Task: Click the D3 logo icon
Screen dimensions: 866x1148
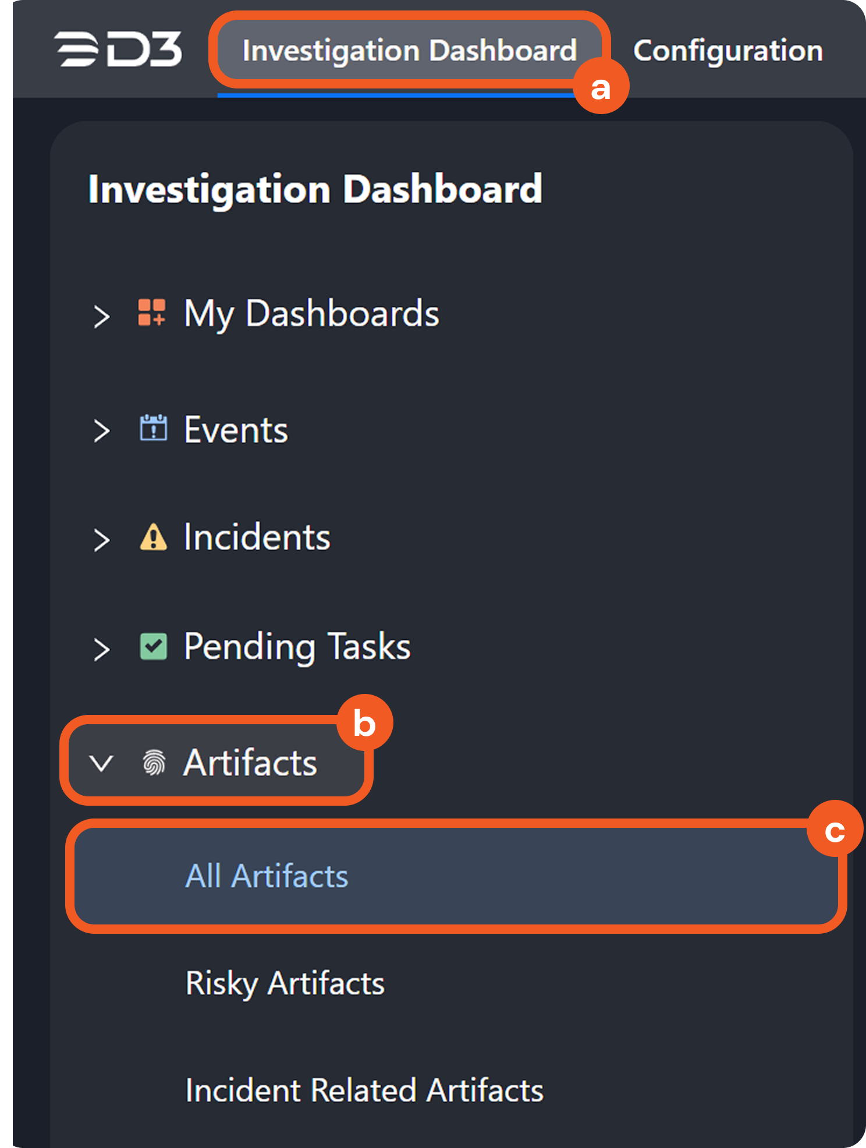Action: point(118,49)
